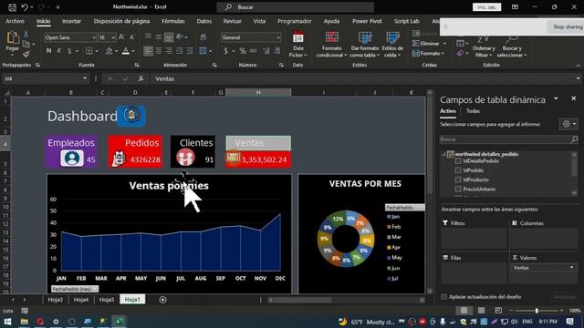The width and height of the screenshot is (584, 328).
Task: Toggle underline S formatting
Action: (x=69, y=51)
